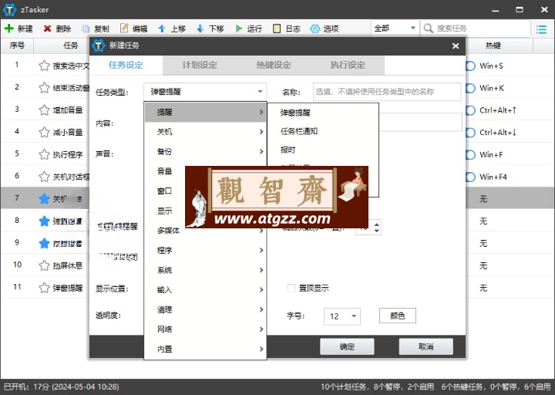Toggle the Win+F hotkey switch

tap(470, 155)
